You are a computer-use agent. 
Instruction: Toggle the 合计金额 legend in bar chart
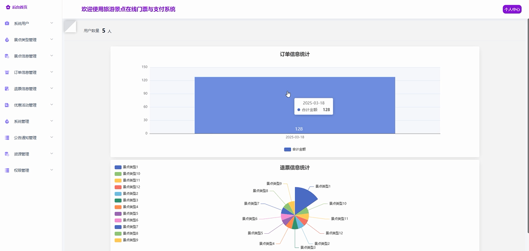[x=295, y=149]
